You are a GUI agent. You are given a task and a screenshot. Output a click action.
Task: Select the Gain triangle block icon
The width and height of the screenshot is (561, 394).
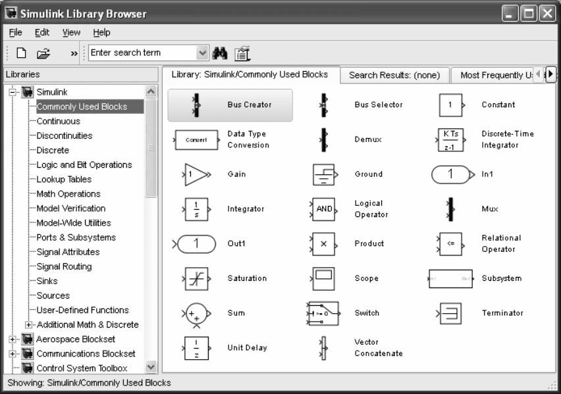coord(196,174)
